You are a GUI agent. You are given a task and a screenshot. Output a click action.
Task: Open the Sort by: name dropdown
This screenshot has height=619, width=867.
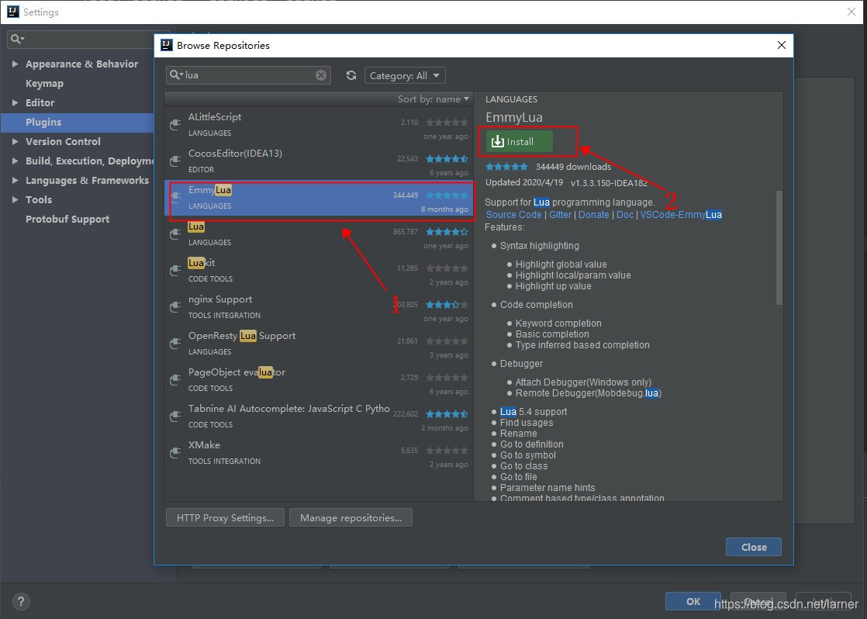point(433,99)
